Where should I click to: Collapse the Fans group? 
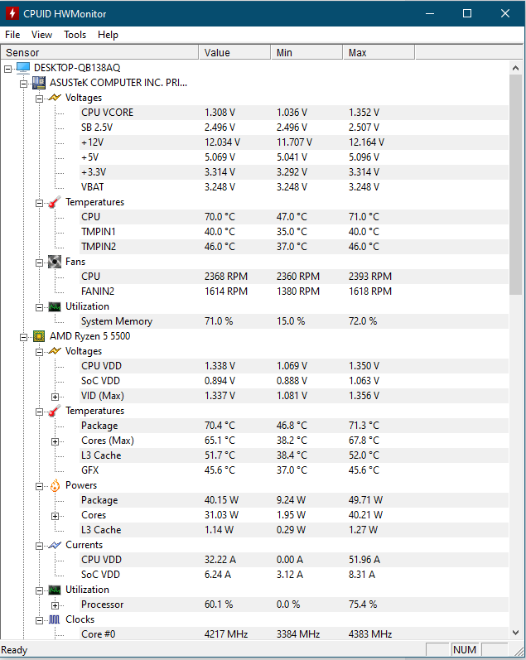pyautogui.click(x=40, y=263)
